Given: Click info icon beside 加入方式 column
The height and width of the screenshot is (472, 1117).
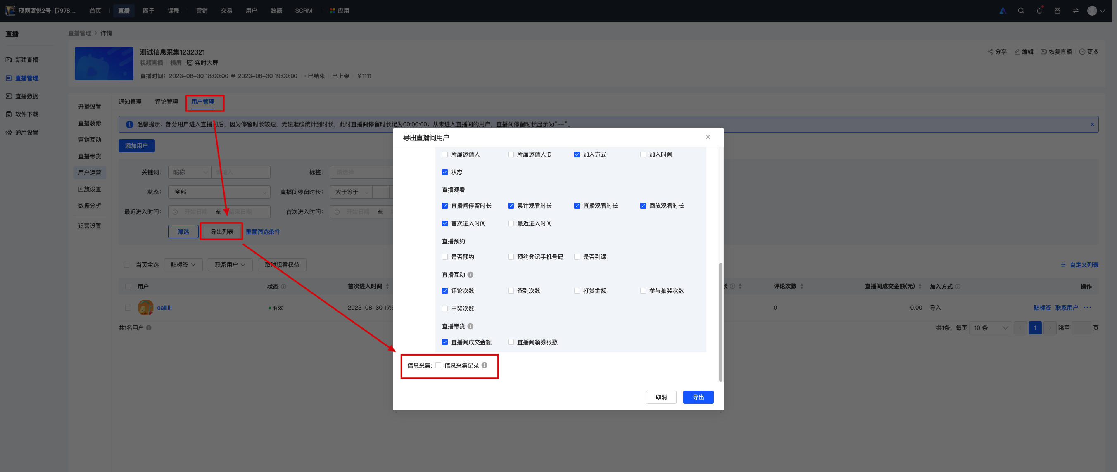Looking at the screenshot, I should 958,286.
